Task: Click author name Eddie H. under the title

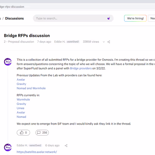Action: (x=60, y=42)
